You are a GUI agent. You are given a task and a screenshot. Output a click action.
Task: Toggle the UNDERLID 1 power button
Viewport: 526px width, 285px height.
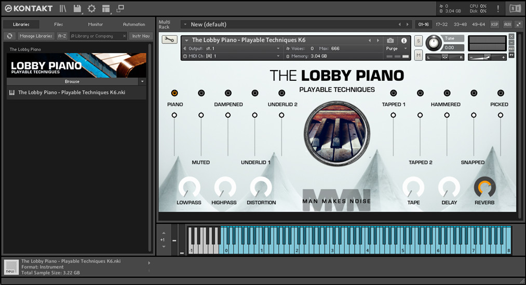point(255,93)
